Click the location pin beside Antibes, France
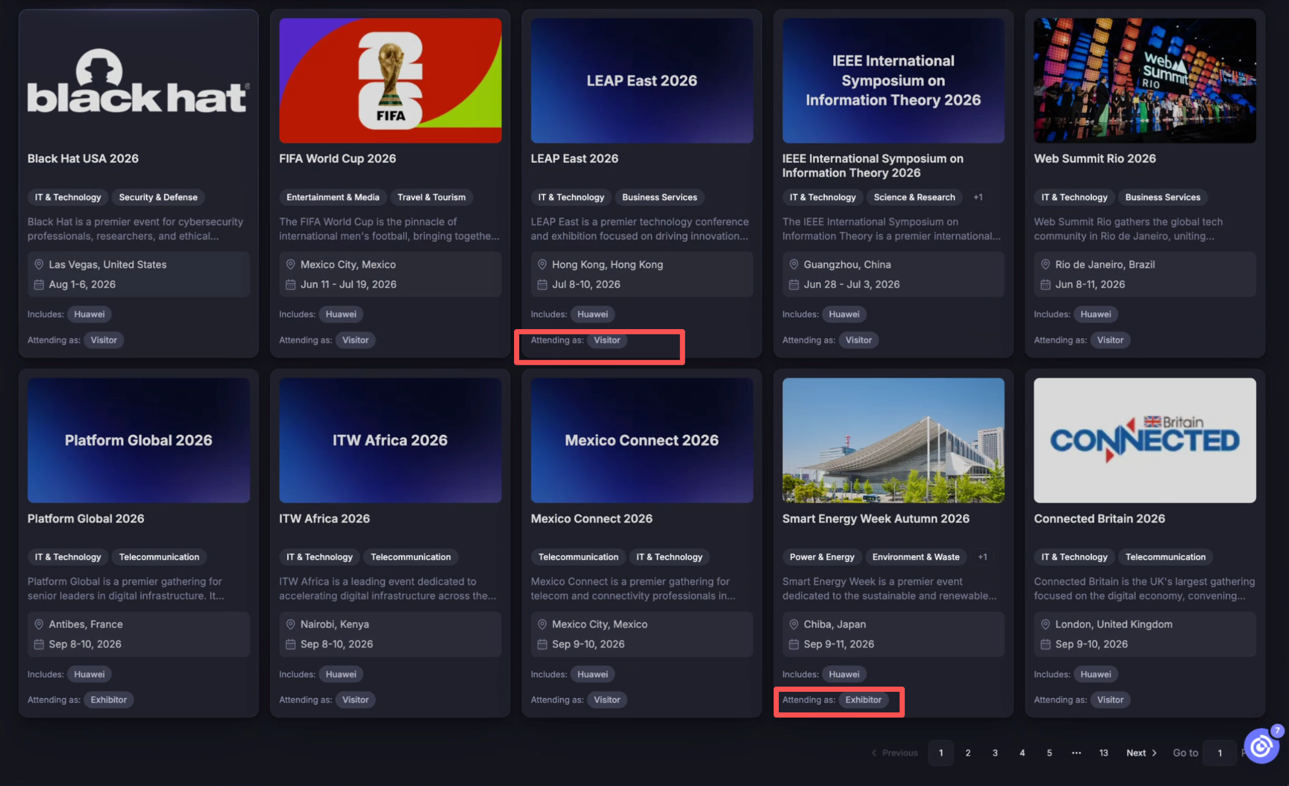This screenshot has height=786, width=1289. coord(39,625)
